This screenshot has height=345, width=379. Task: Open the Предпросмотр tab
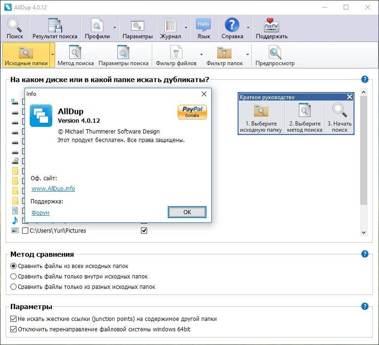click(275, 55)
